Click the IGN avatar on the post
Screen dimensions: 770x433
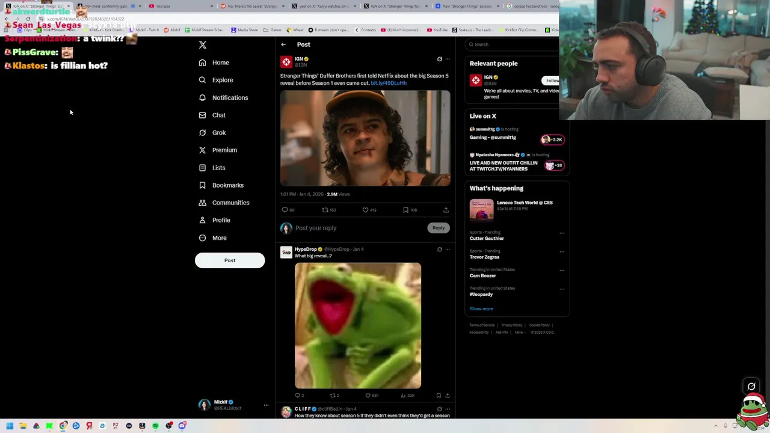point(286,61)
